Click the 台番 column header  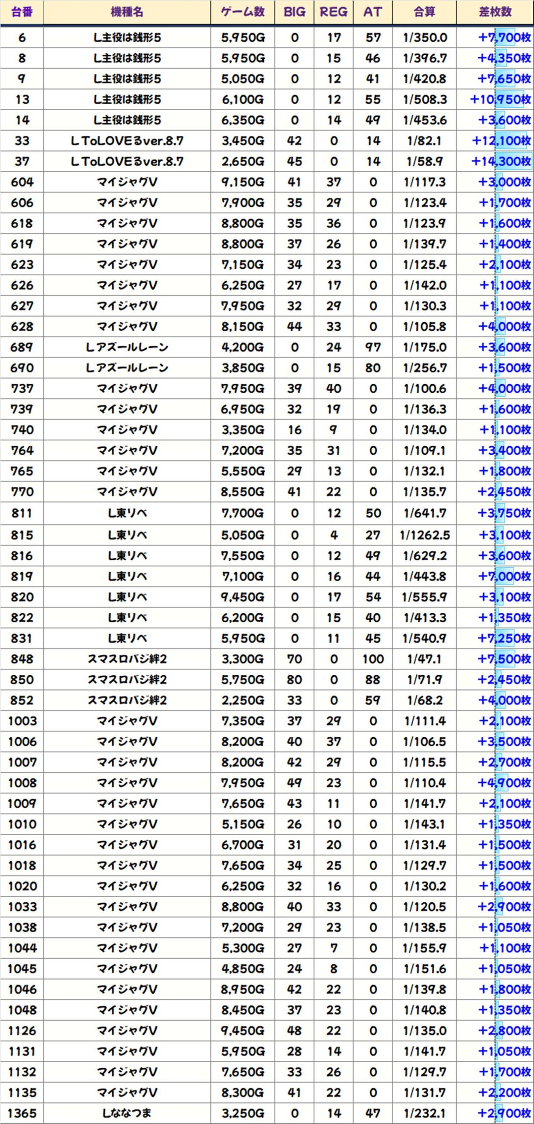point(22,12)
